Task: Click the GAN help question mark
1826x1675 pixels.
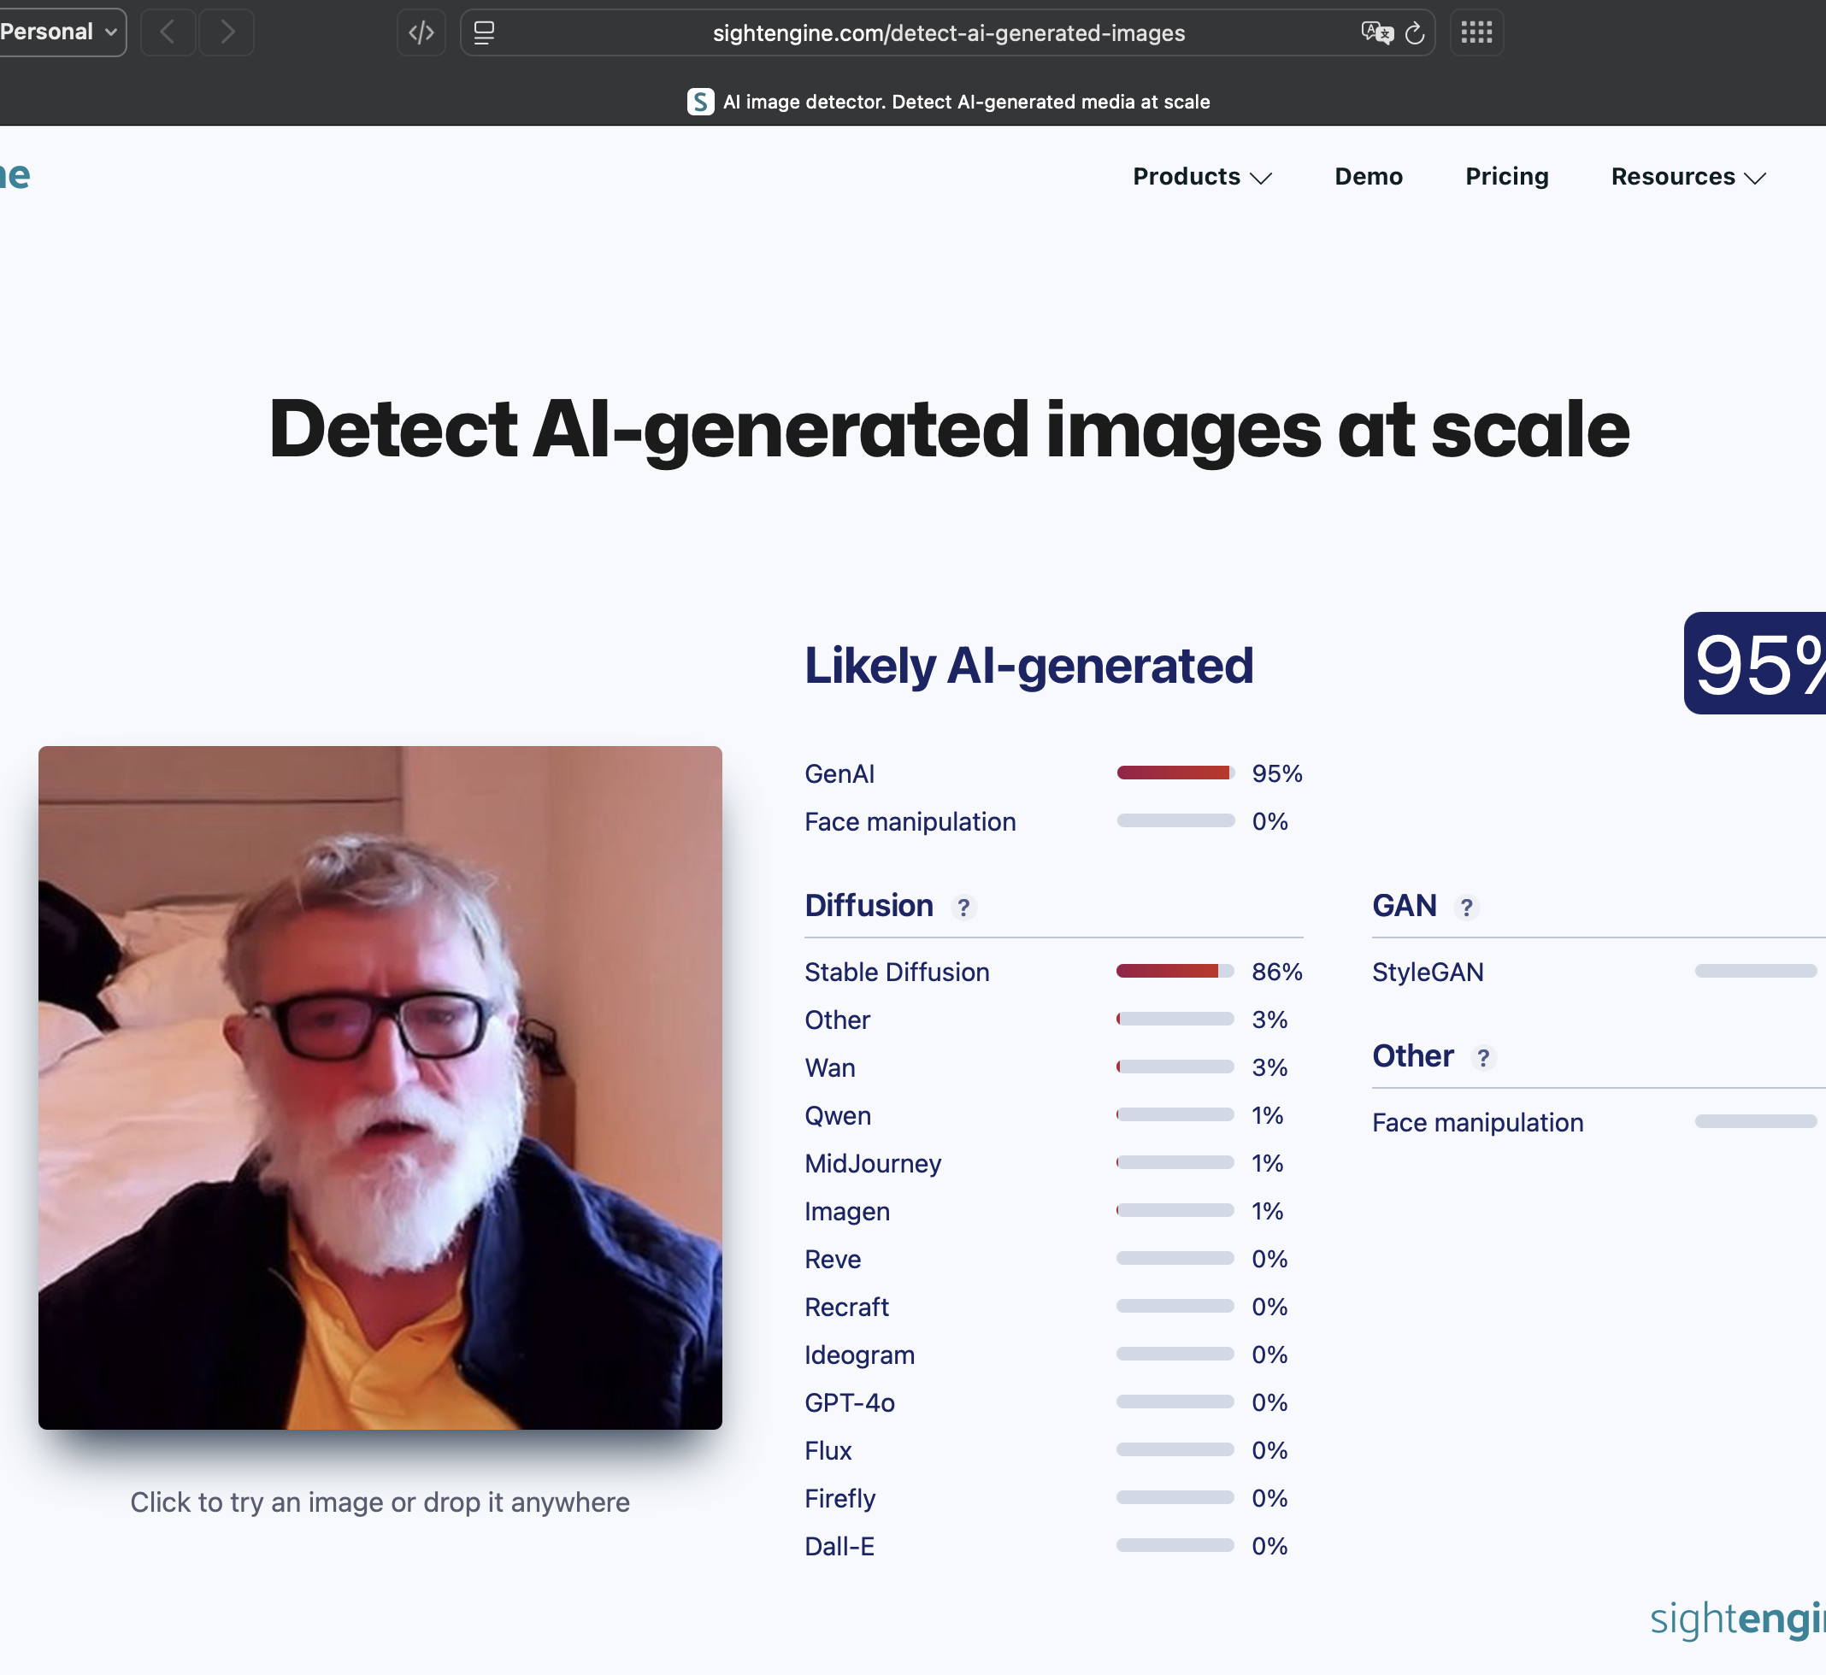Action: (1466, 908)
